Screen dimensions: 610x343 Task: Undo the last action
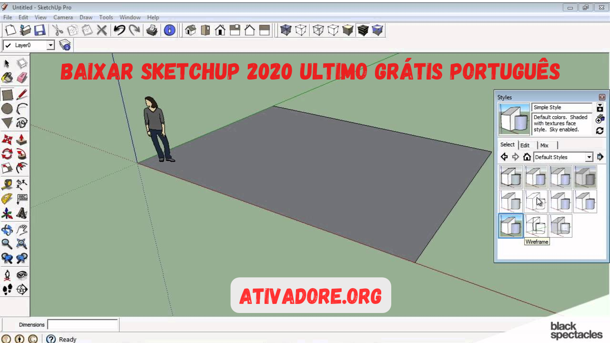(119, 30)
